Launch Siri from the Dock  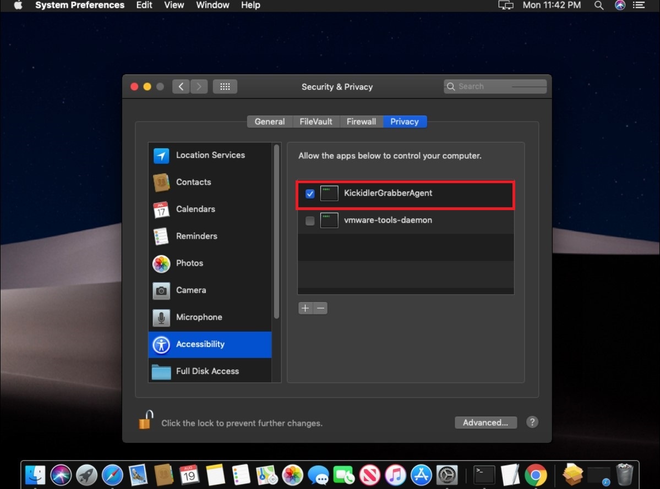tap(61, 475)
